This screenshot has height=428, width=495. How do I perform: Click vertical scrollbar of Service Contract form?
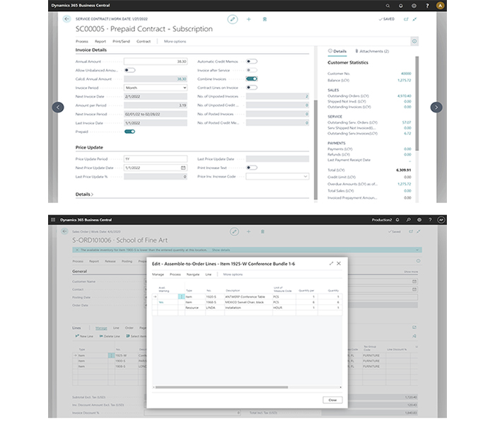click(x=315, y=149)
